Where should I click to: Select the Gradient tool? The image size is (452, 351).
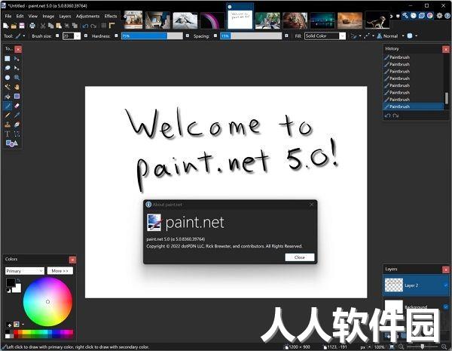pyautogui.click(x=17, y=97)
